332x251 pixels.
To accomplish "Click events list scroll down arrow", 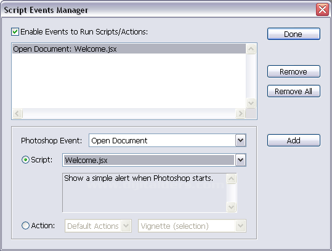I will point(251,103).
